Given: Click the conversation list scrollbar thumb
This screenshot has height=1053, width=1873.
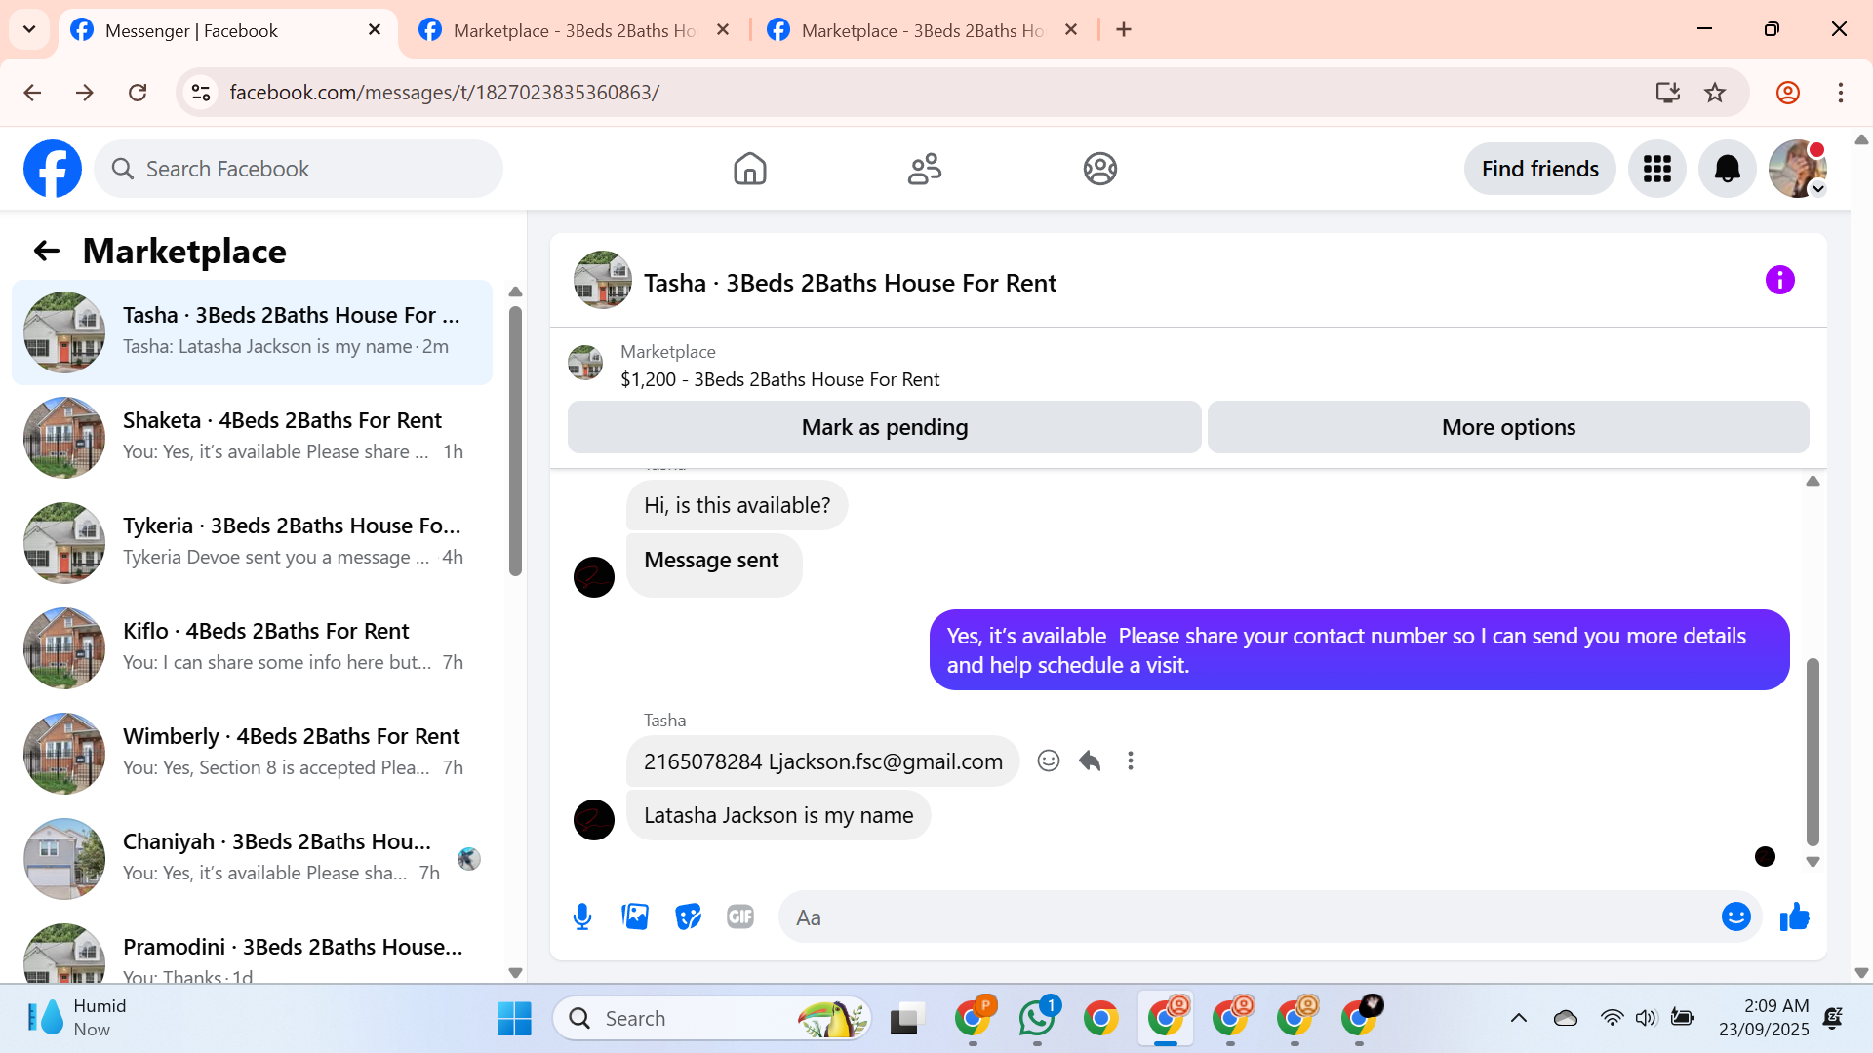Looking at the screenshot, I should pyautogui.click(x=515, y=441).
